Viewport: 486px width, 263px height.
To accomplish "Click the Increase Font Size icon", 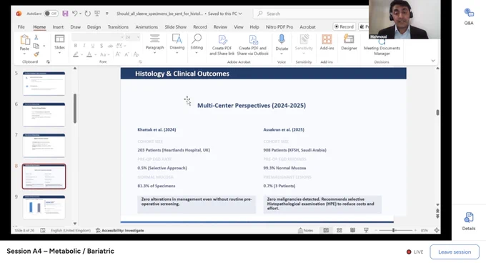I will (118, 54).
